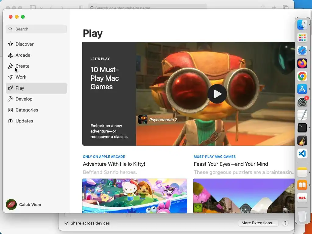The height and width of the screenshot is (234, 312).
Task: Launch Firefox from the Dock
Action: (302, 63)
